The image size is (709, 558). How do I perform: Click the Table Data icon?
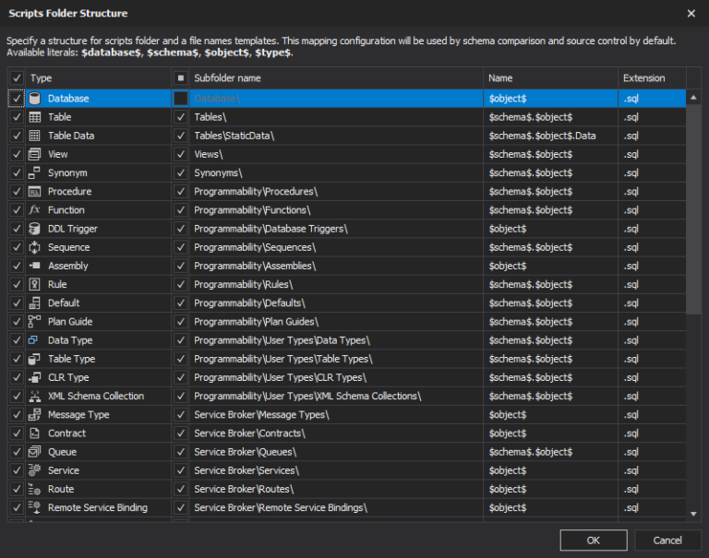[x=35, y=136]
